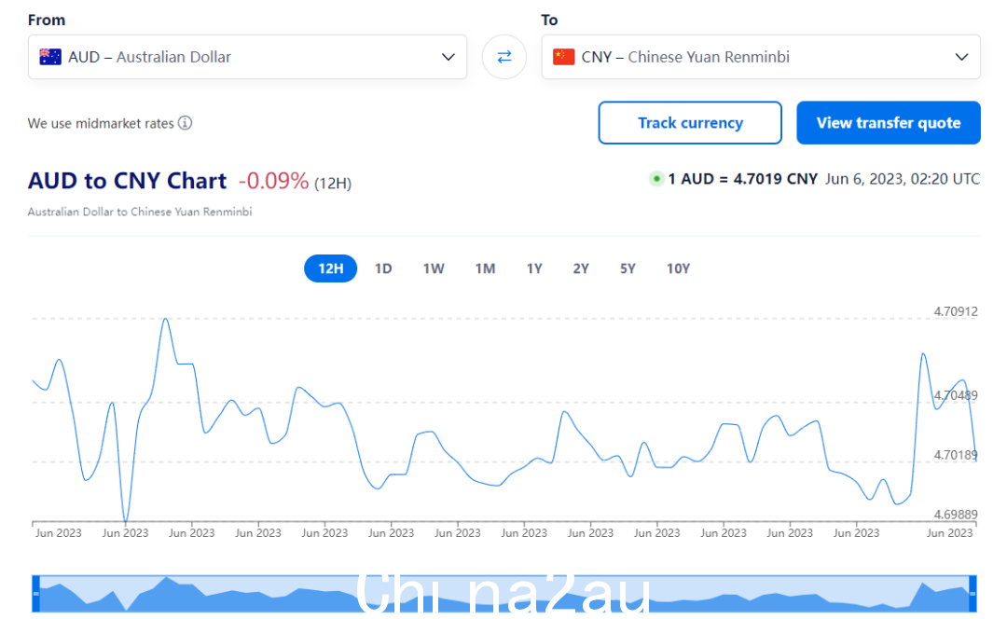1007x619 pixels.
Task: Show the 10Y chart history
Action: 678,268
